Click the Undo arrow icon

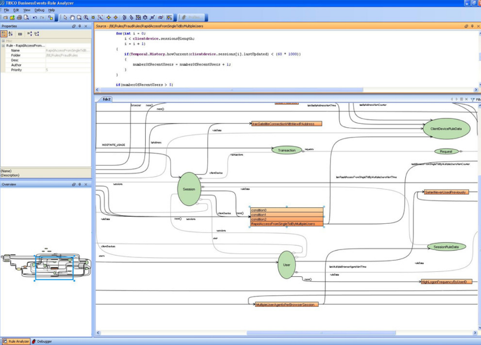[x=35, y=17]
